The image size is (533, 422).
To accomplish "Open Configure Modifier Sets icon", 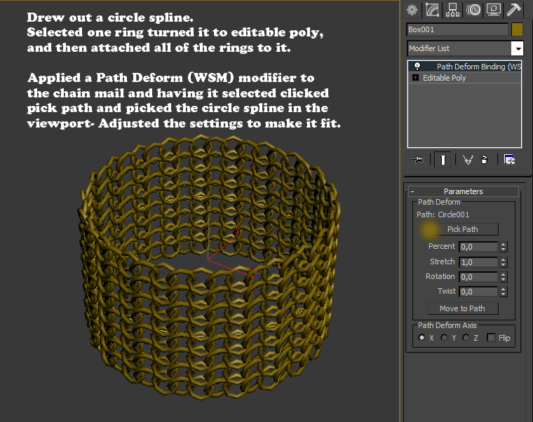I will point(510,160).
